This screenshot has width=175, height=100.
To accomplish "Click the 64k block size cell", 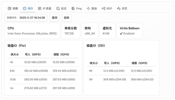I will click(x=12, y=71).
